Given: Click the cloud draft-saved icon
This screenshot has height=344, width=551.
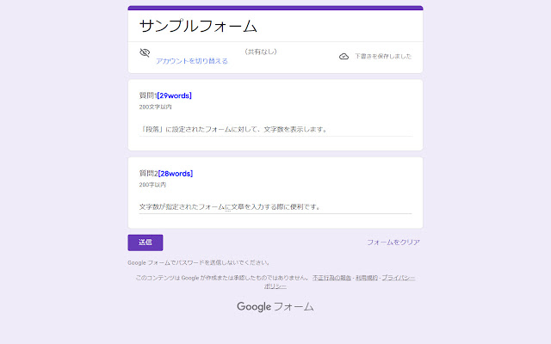Looking at the screenshot, I should pyautogui.click(x=344, y=56).
